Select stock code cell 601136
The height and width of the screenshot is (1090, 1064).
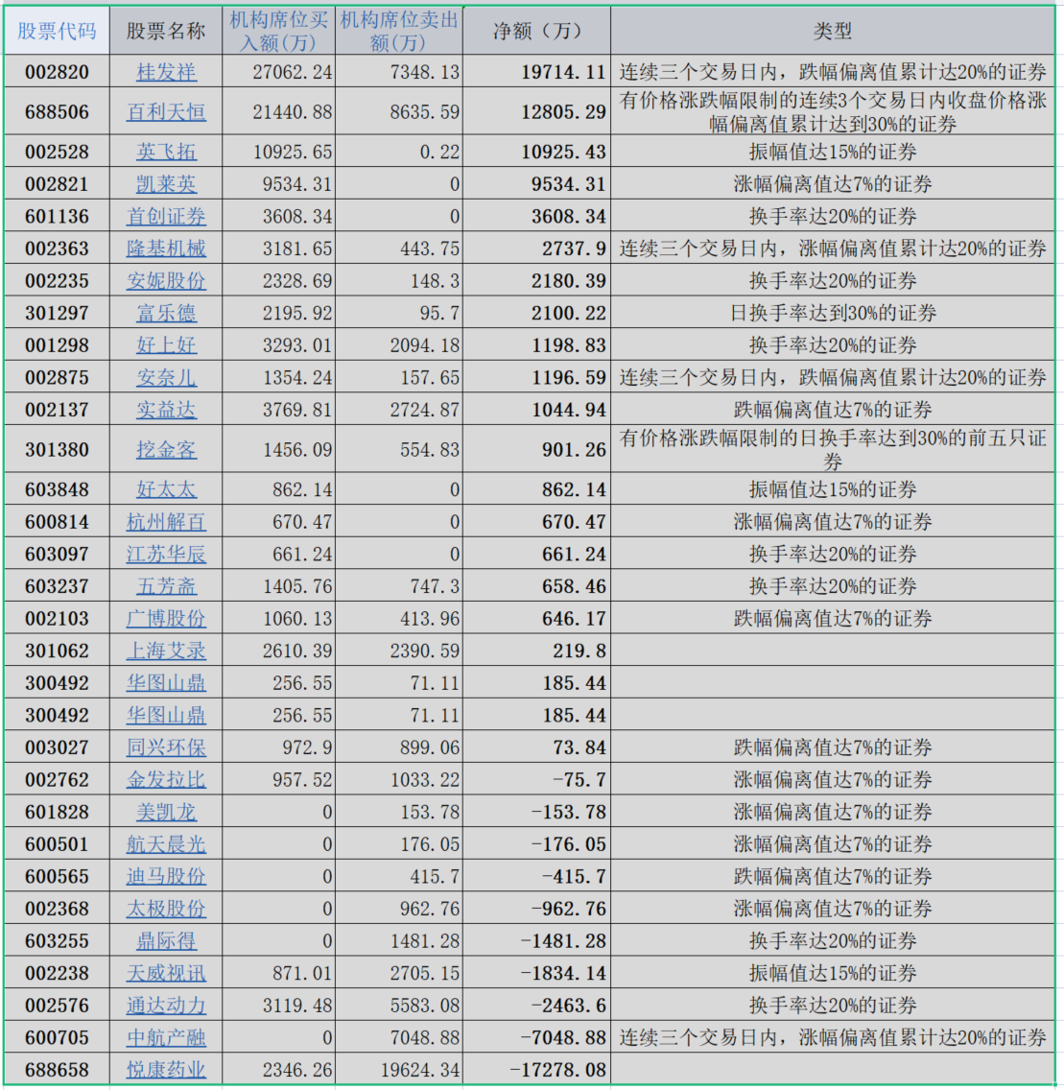(x=57, y=216)
